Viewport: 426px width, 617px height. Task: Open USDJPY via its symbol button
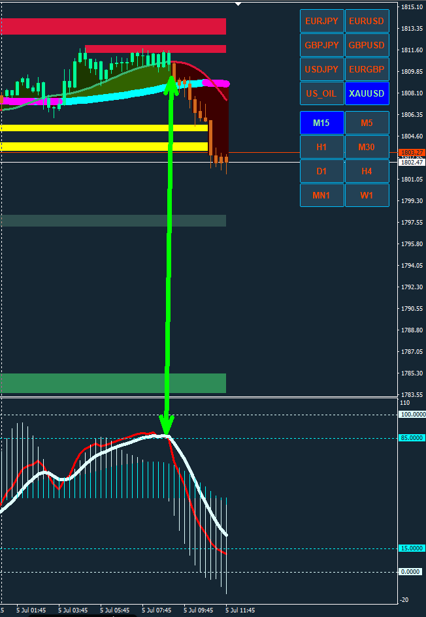click(321, 69)
